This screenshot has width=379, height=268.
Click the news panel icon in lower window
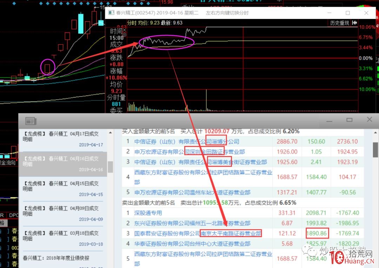point(31,121)
